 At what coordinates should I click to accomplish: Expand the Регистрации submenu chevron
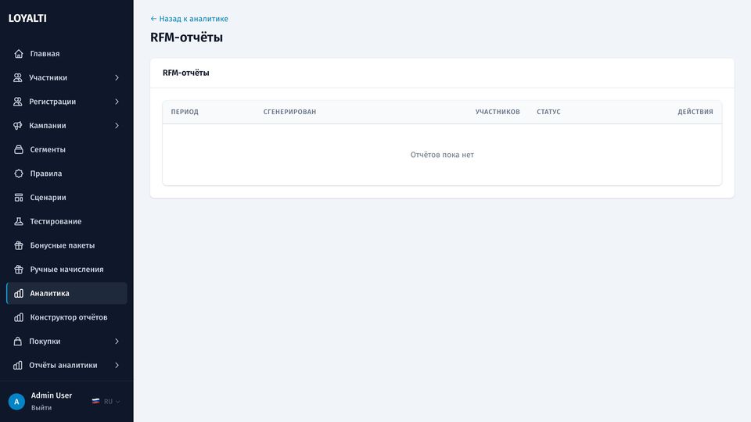[117, 102]
